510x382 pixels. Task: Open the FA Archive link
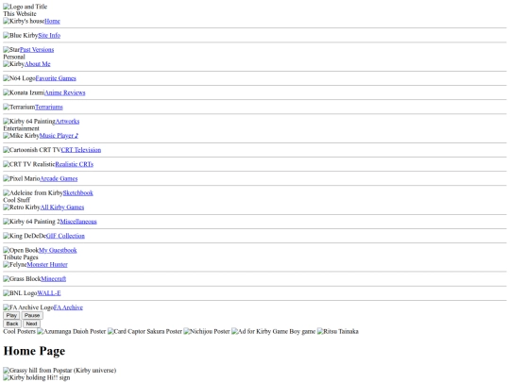pyautogui.click(x=68, y=307)
